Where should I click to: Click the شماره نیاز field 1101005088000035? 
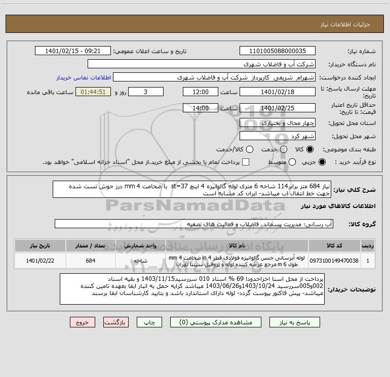(278, 51)
